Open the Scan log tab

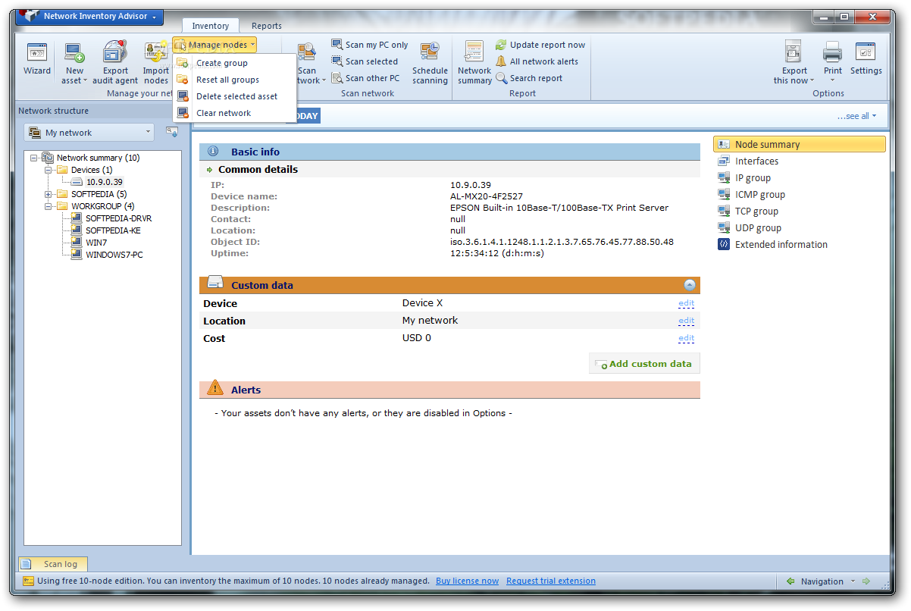pyautogui.click(x=53, y=564)
